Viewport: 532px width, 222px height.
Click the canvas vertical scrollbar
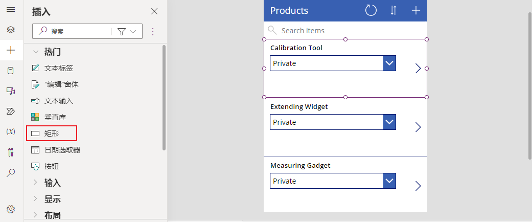click(530, 85)
